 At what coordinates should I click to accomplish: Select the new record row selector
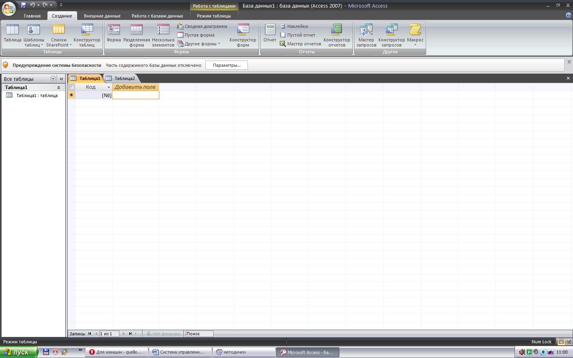tap(71, 95)
